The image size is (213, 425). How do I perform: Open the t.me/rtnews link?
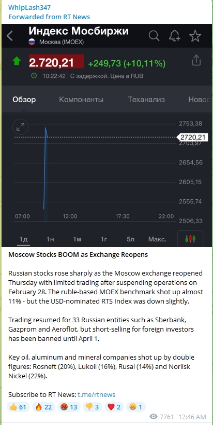[x=96, y=394]
